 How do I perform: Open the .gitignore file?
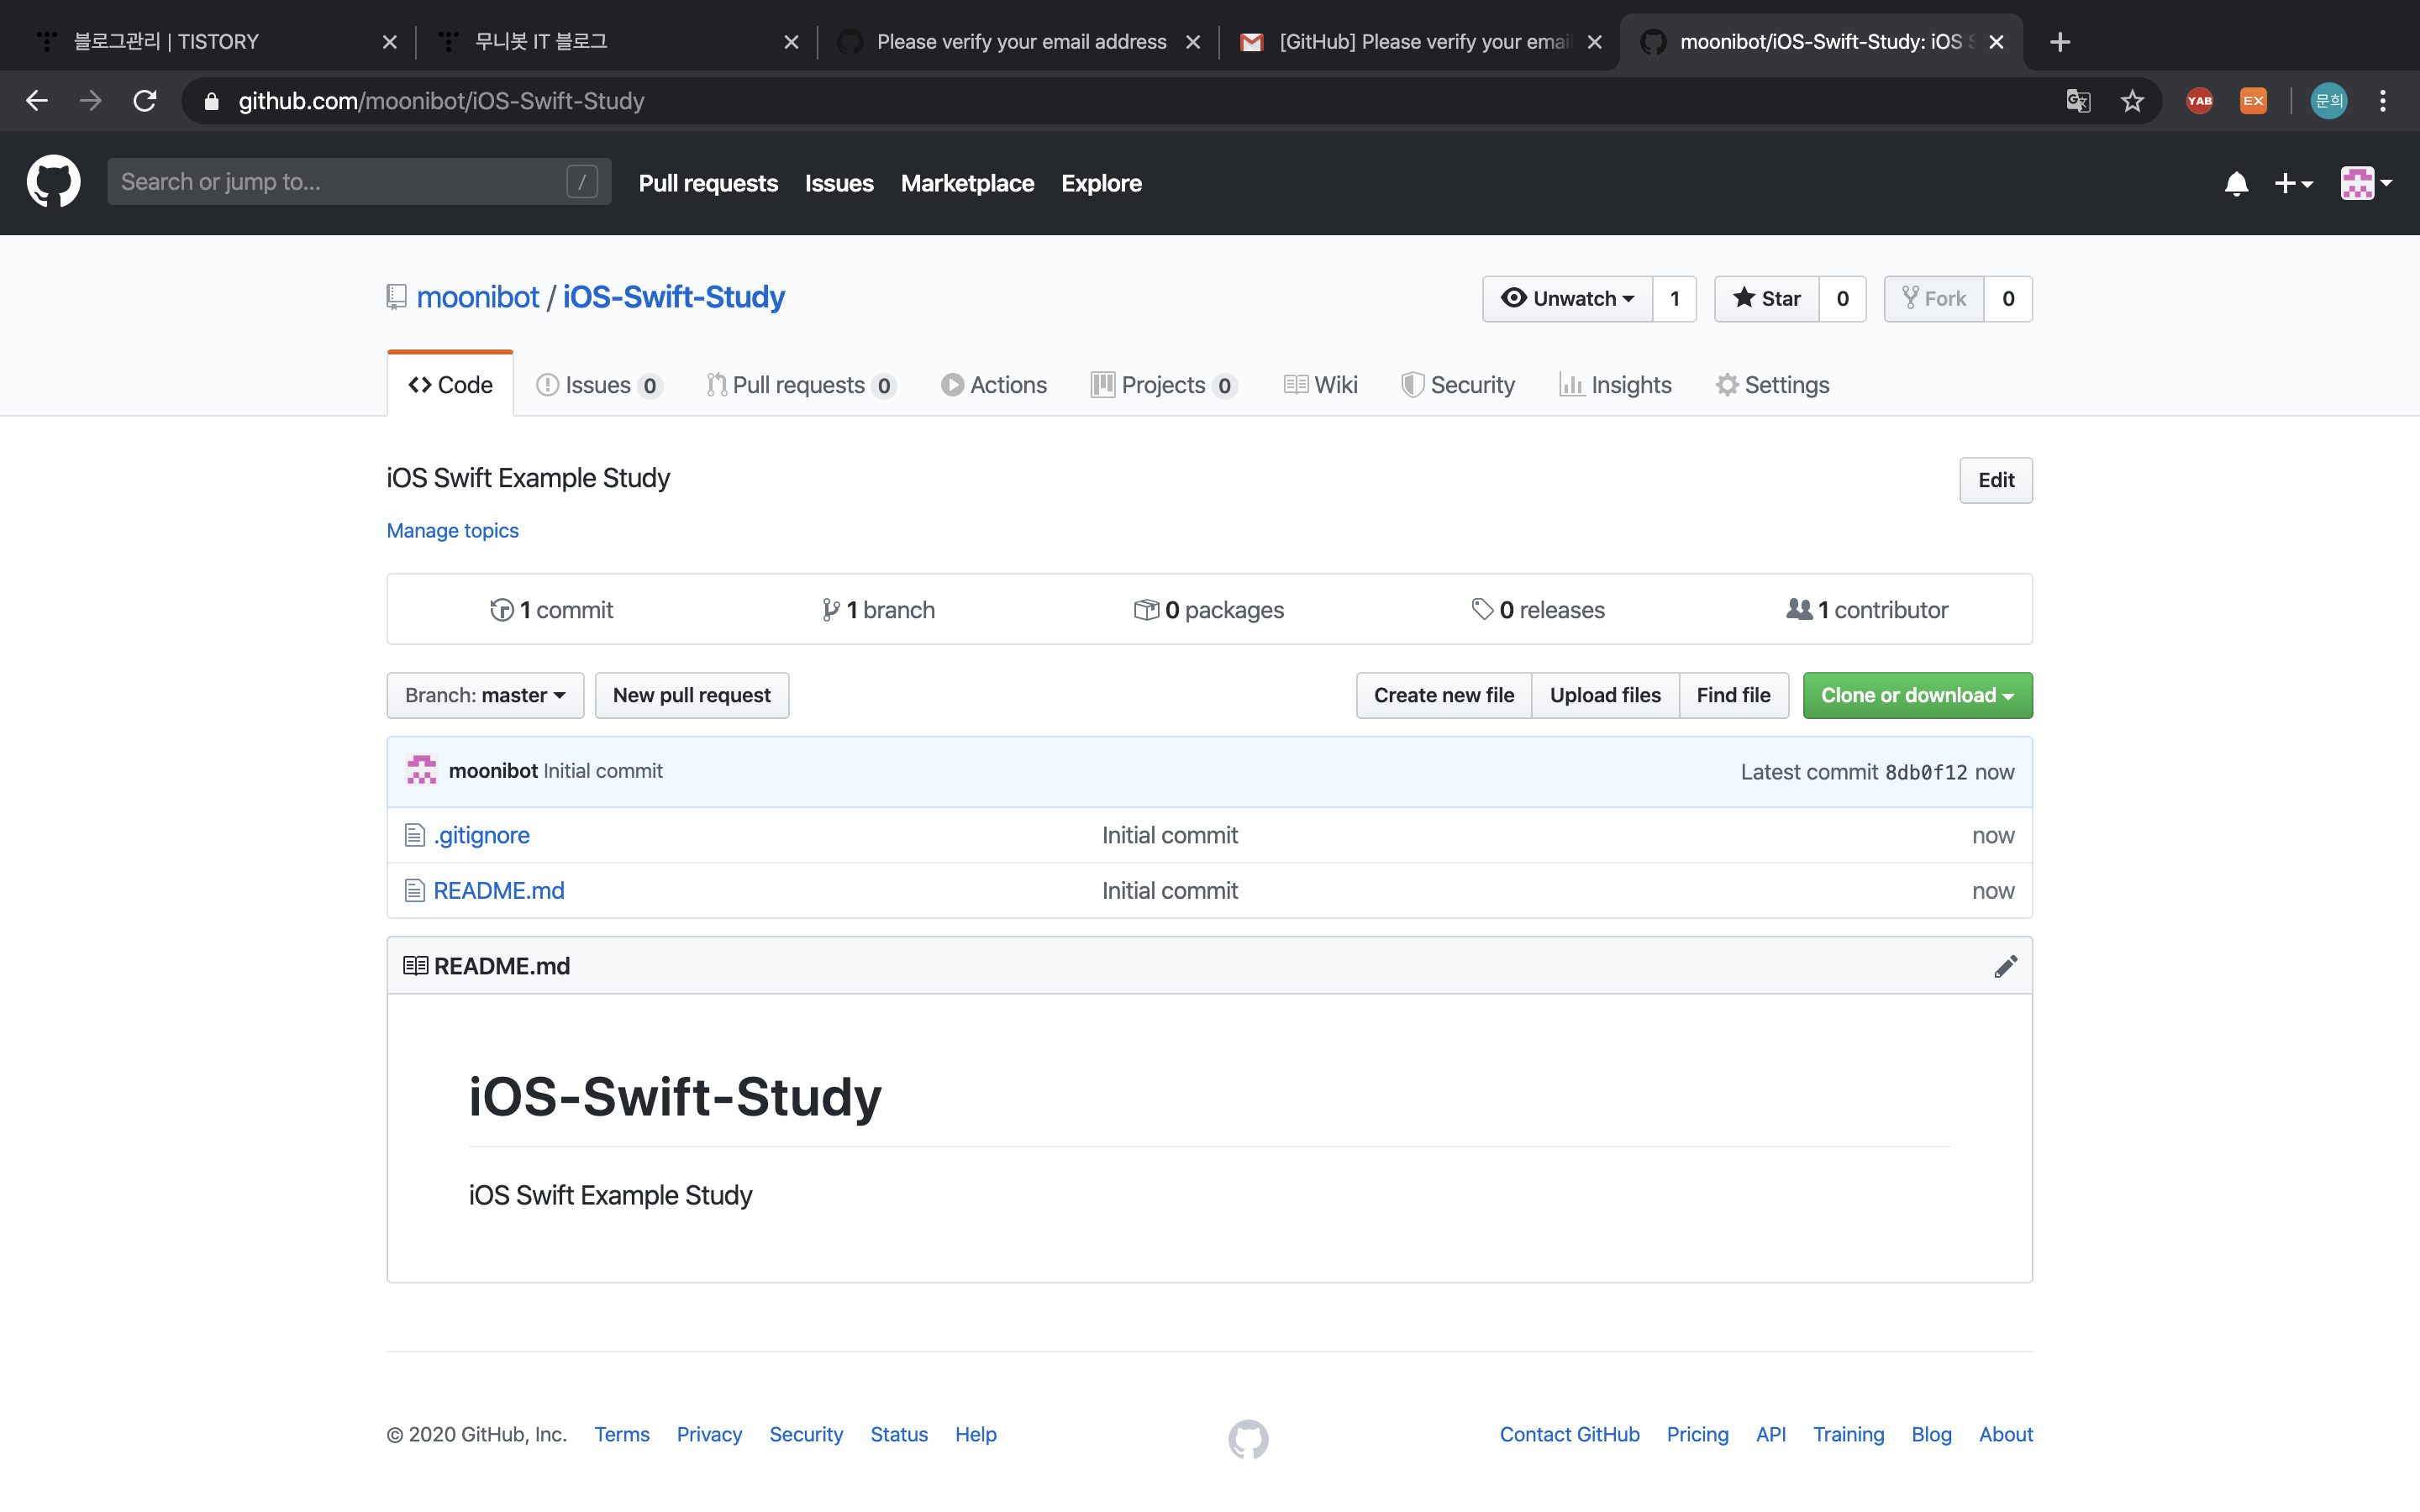481,835
